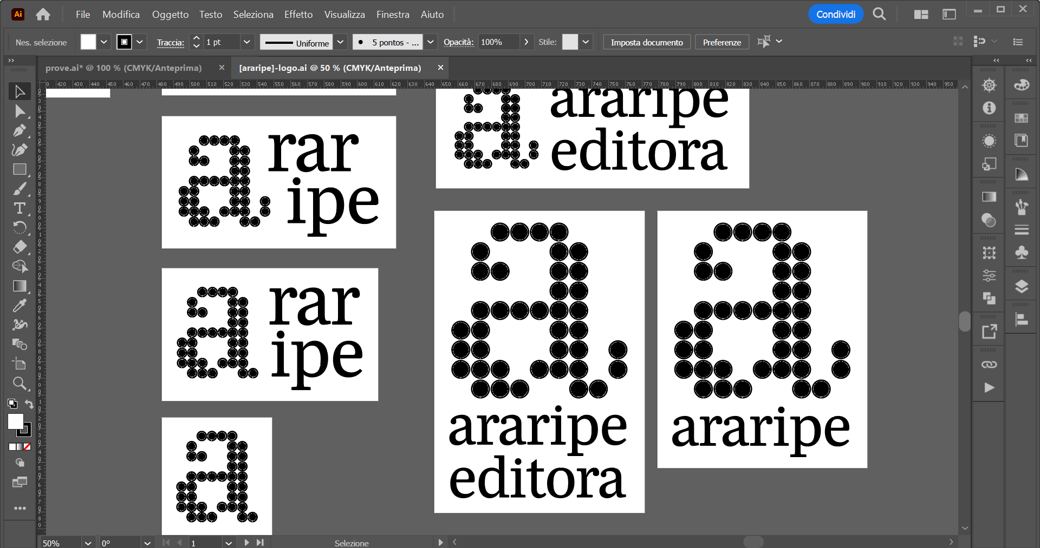Select the Rectangle tool
Image resolution: width=1040 pixels, height=548 pixels.
pos(19,169)
